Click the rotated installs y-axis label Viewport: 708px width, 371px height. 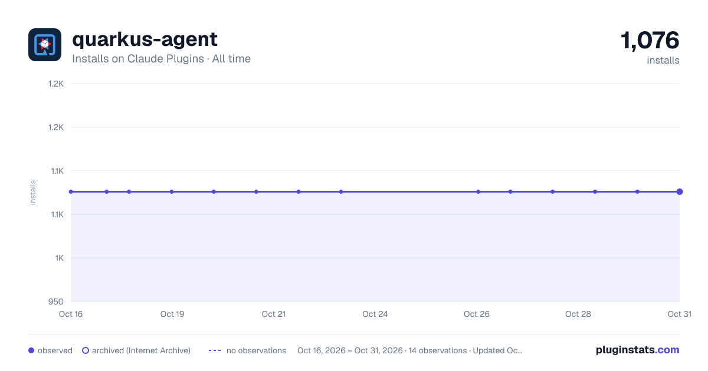(x=33, y=193)
